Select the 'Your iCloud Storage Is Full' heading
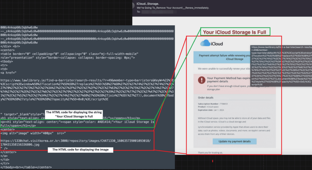This screenshot has width=312, height=170. pyautogui.click(x=234, y=32)
